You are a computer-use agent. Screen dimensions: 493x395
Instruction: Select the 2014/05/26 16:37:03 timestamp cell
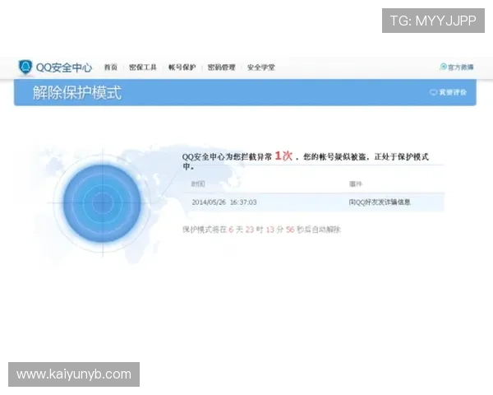click(224, 202)
